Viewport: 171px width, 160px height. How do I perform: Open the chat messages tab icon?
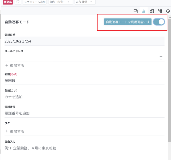click(x=135, y=11)
